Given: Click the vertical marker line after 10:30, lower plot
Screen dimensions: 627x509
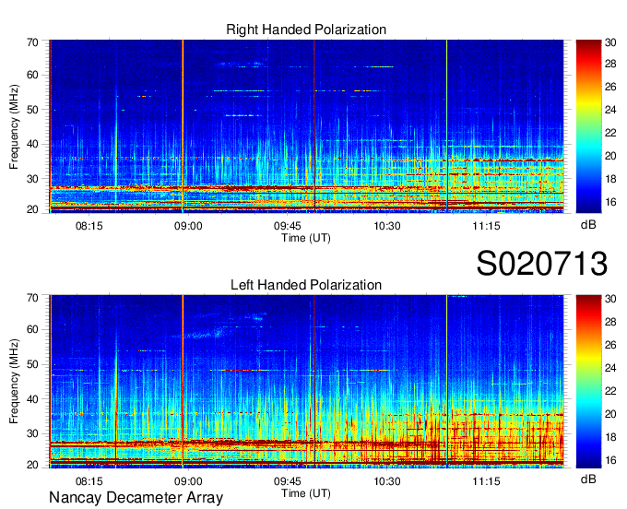Looking at the screenshot, I should tap(446, 382).
